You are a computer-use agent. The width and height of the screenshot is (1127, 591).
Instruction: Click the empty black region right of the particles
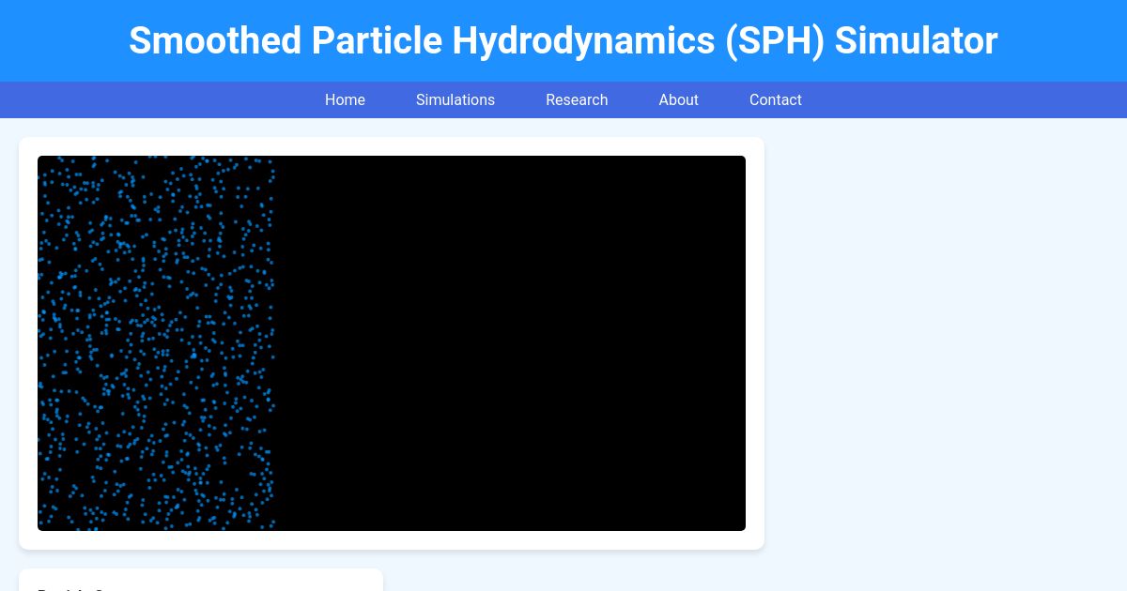pyautogui.click(x=563, y=343)
